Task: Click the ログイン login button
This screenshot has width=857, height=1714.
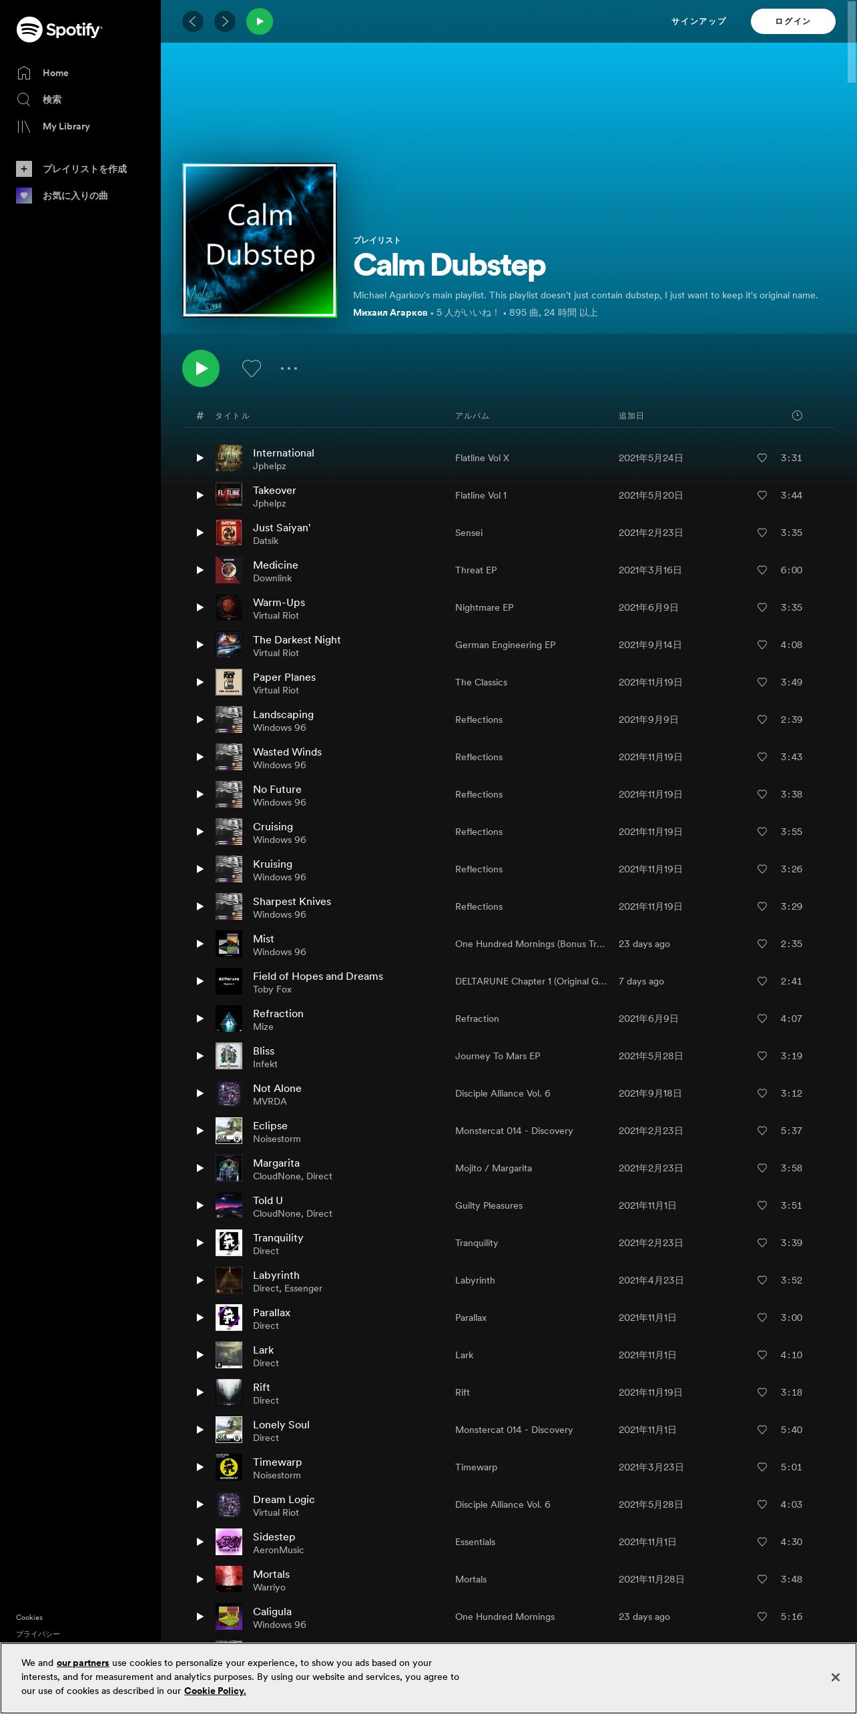Action: click(793, 21)
